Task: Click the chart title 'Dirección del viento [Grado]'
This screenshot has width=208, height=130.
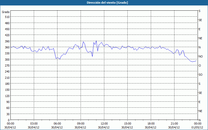Action: point(107,3)
